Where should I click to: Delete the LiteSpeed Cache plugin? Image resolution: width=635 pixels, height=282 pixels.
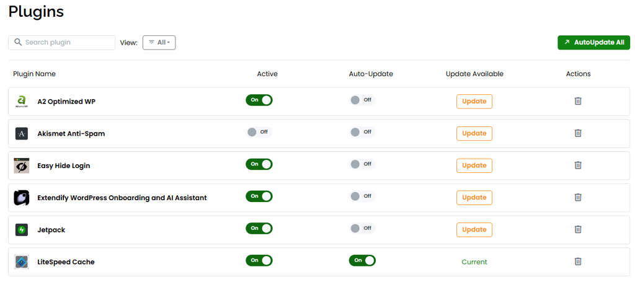(x=578, y=262)
